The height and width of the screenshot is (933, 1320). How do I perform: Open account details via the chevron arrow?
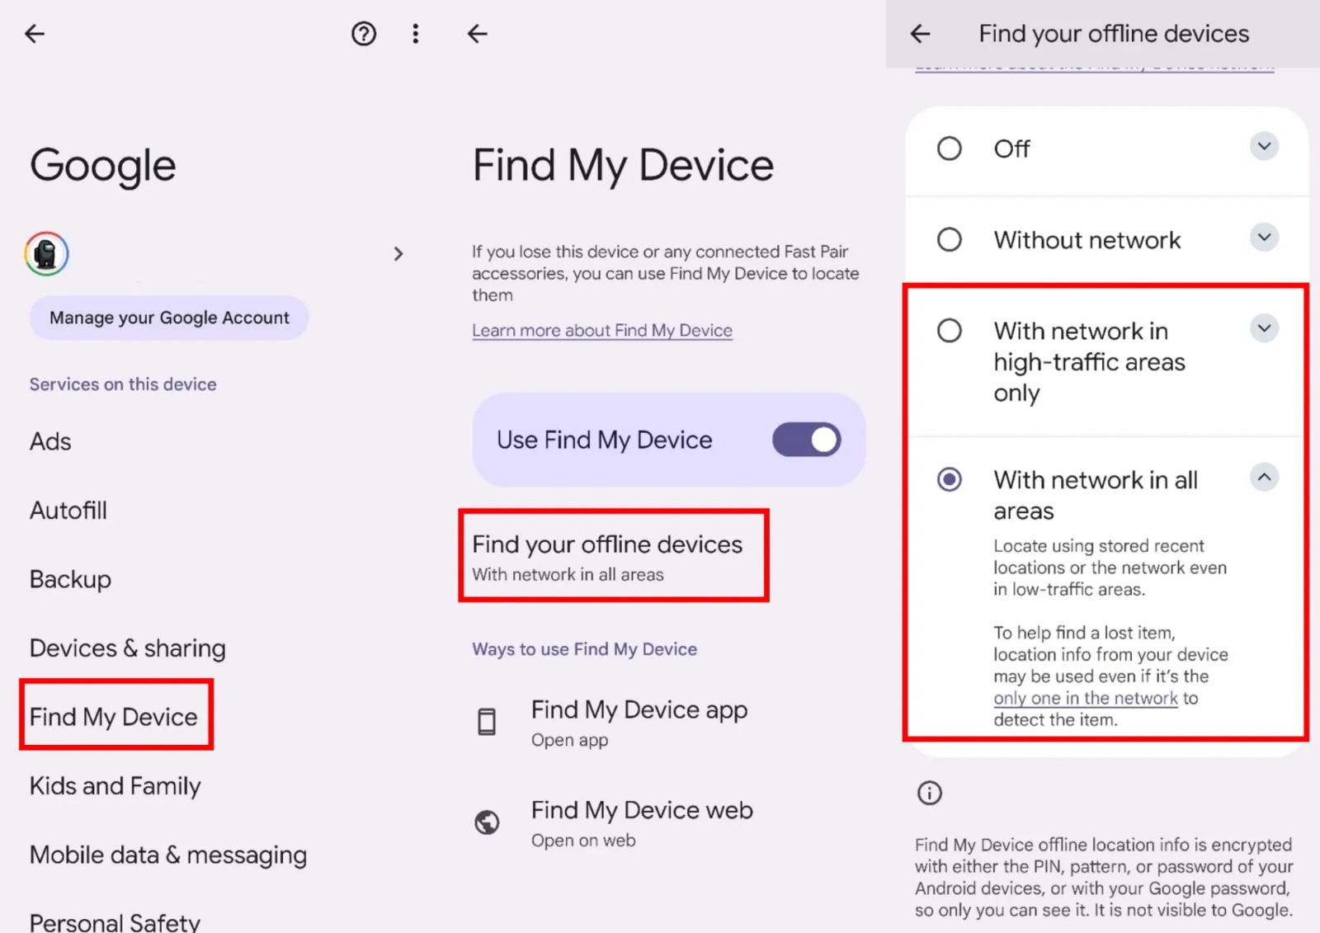pyautogui.click(x=398, y=253)
